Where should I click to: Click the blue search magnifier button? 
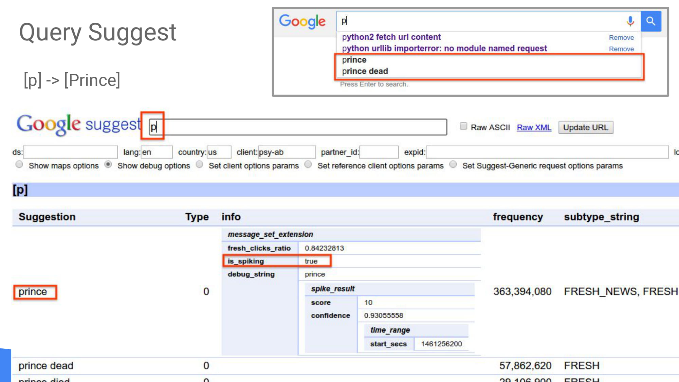[651, 21]
